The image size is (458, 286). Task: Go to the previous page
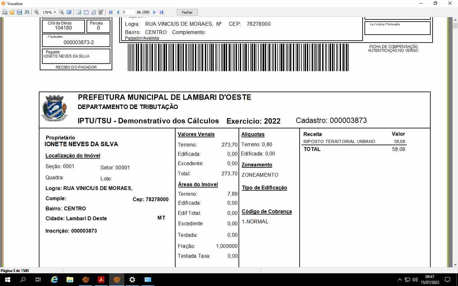coord(118,12)
